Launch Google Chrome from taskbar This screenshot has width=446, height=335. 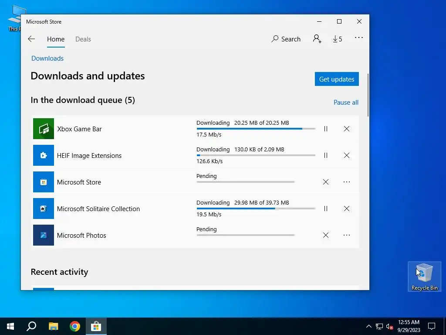(75, 326)
